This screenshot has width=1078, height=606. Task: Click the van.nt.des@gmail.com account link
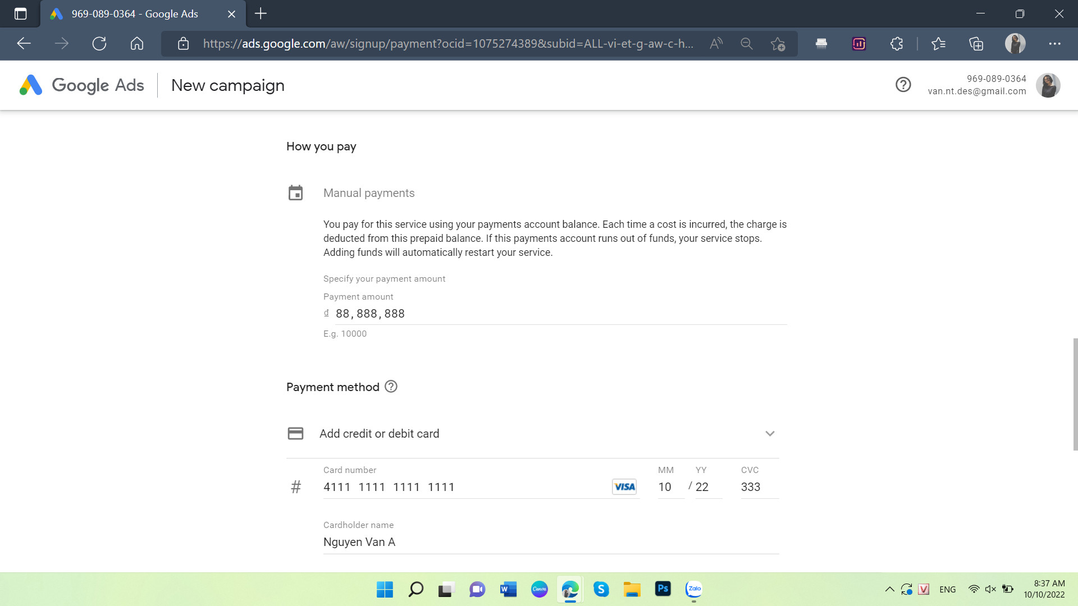(x=977, y=91)
